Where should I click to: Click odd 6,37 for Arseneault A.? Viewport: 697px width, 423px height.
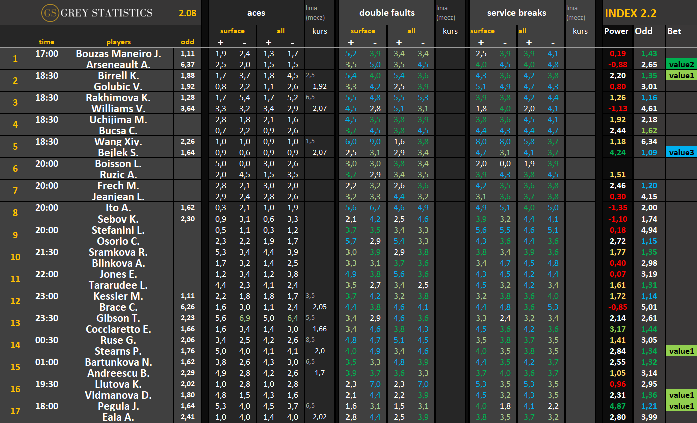[x=189, y=64]
